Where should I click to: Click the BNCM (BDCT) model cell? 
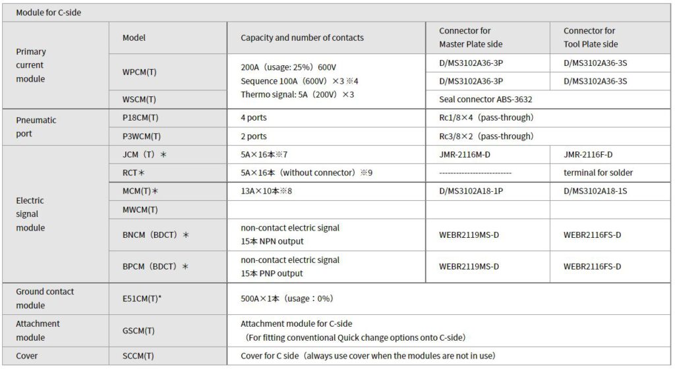[168, 235]
